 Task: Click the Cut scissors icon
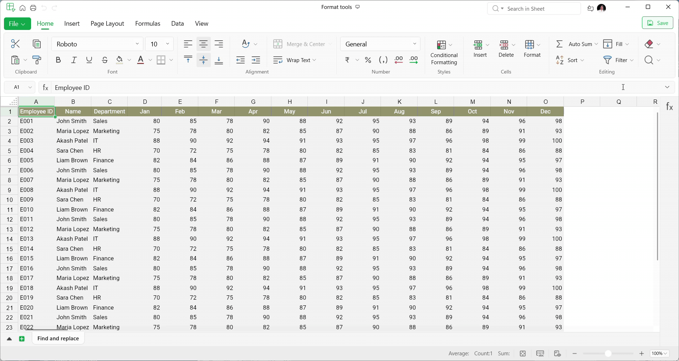15,44
